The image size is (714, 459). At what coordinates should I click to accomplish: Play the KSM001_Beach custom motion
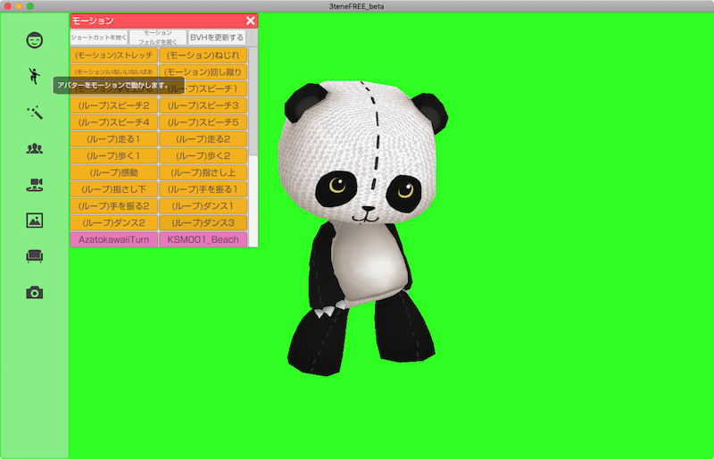click(x=203, y=239)
